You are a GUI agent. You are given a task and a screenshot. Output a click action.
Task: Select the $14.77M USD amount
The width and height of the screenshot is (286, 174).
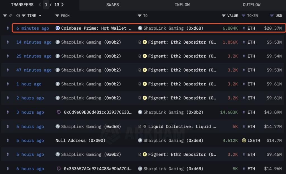click(x=273, y=126)
